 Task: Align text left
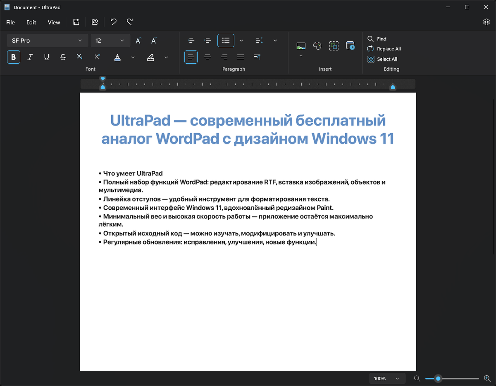[x=191, y=57]
